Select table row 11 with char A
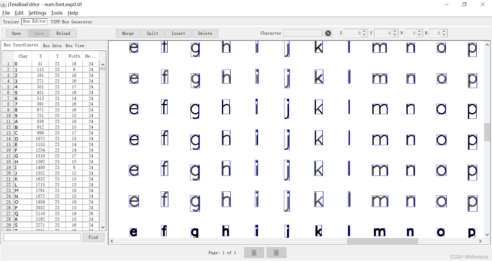492x261 pixels. click(51, 121)
